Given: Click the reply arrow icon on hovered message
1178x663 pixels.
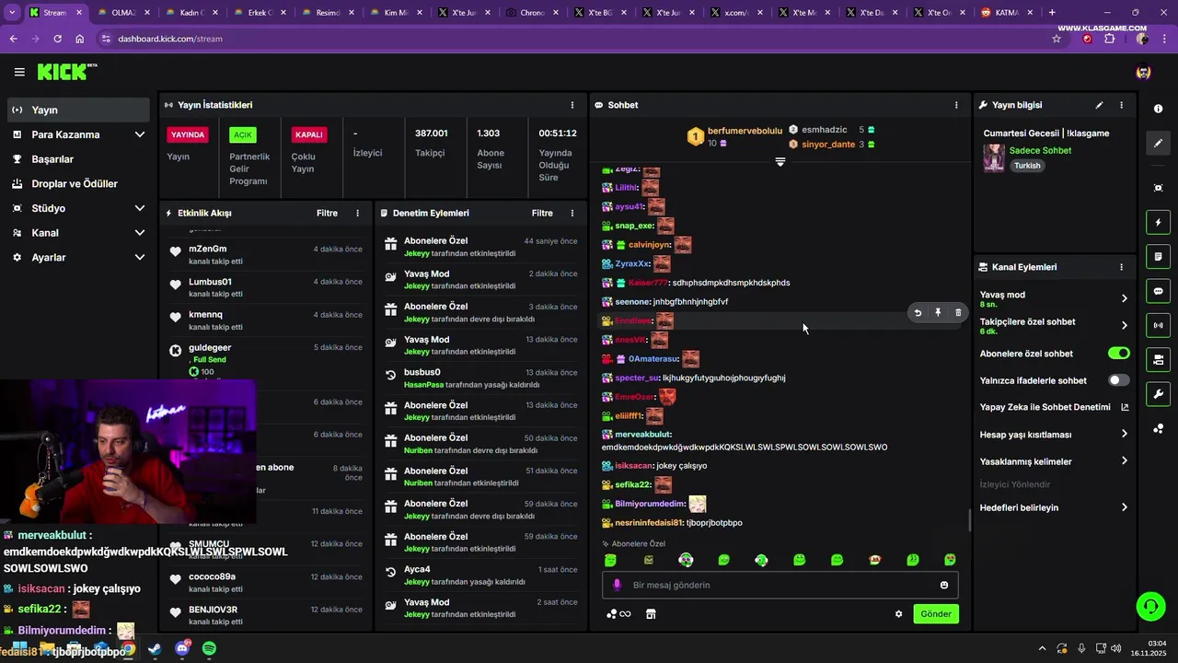Looking at the screenshot, I should 918,313.
